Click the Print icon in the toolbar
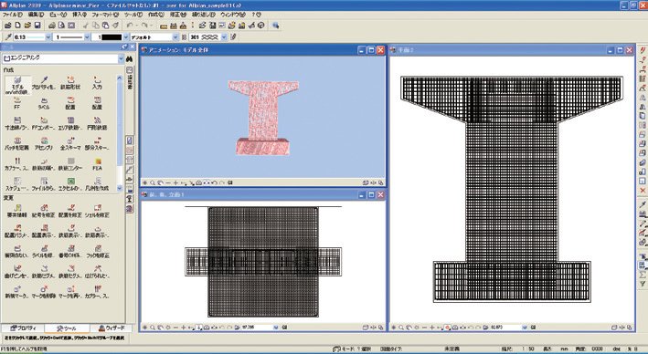 52,26
